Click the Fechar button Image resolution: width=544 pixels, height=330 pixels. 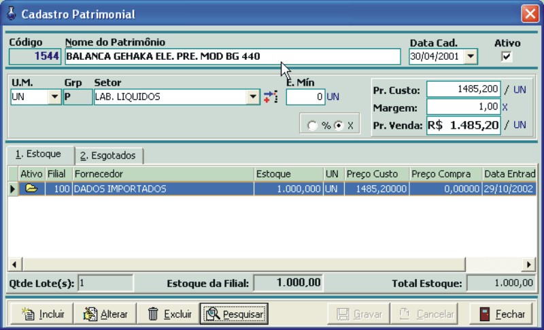pyautogui.click(x=500, y=314)
